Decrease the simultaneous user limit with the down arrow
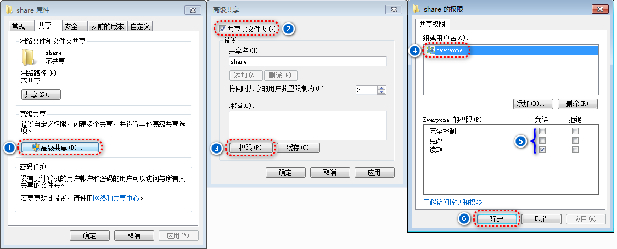The image size is (617, 249). [382, 92]
